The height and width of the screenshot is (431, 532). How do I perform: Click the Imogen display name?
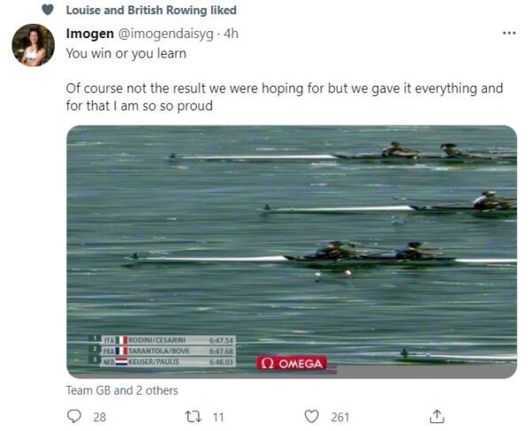90,34
